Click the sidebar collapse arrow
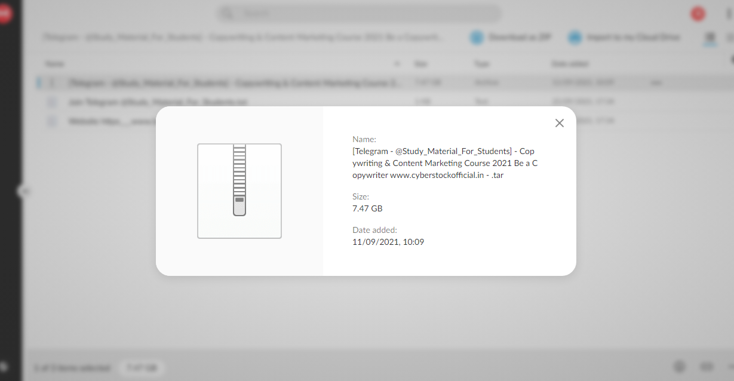The height and width of the screenshot is (381, 734). click(x=24, y=192)
